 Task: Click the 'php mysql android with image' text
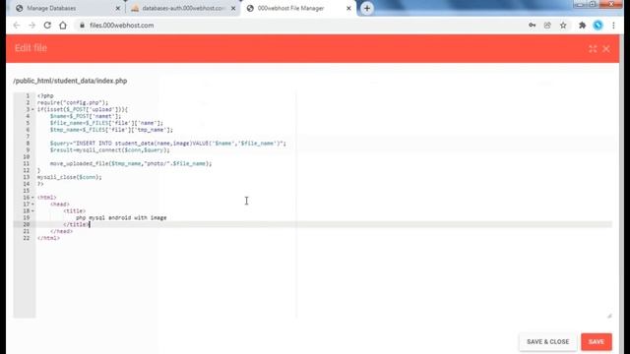click(x=121, y=217)
